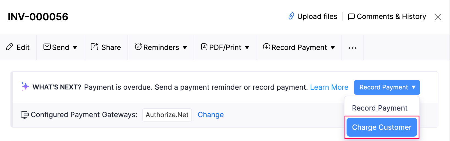Select Record Payment from the dropdown menu
Viewport: 450px width, 141px height.
379,108
